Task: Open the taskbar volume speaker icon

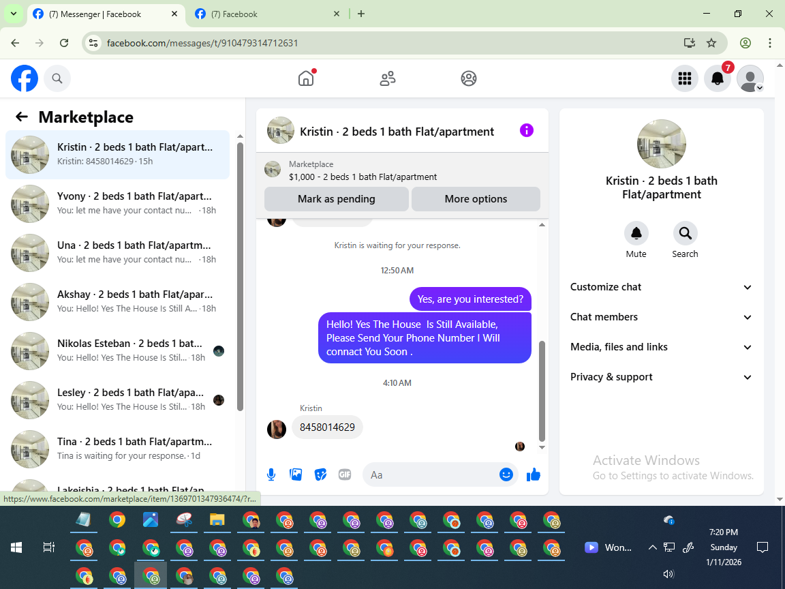Action: pyautogui.click(x=668, y=574)
